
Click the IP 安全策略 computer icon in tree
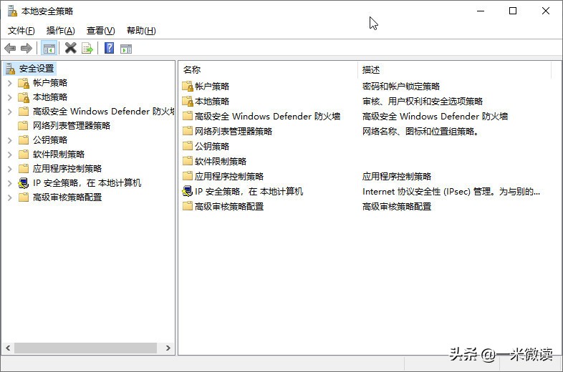(24, 183)
